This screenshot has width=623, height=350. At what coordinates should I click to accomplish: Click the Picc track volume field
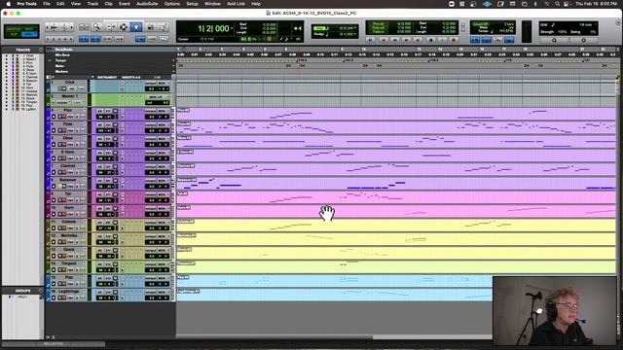(151, 117)
